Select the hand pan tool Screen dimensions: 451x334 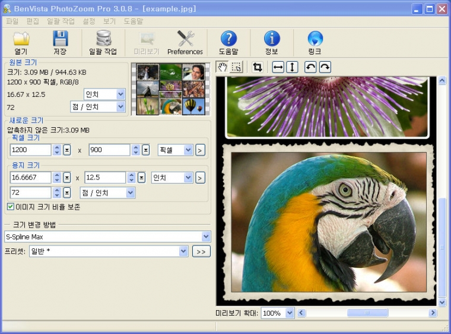click(x=223, y=67)
